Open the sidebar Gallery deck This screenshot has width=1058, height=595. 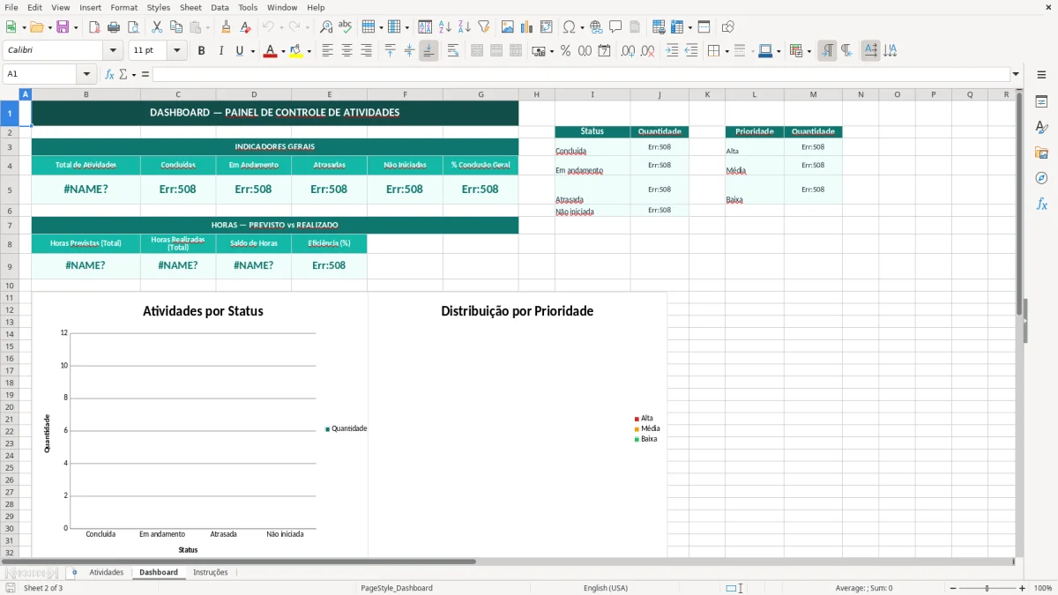point(1041,153)
